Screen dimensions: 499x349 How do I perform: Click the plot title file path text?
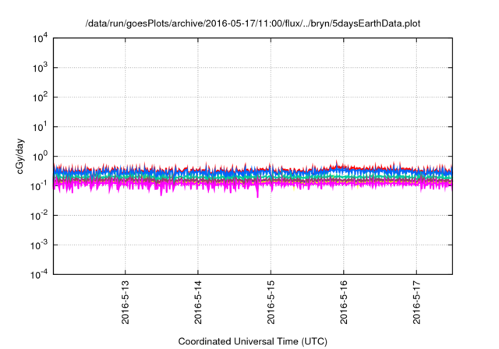(253, 24)
